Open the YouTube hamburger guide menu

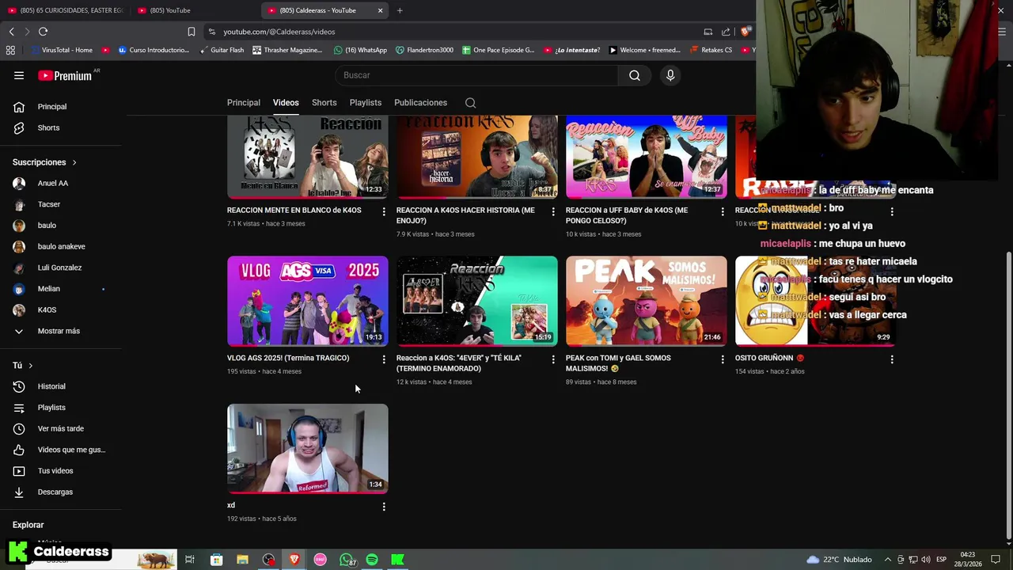(x=19, y=75)
